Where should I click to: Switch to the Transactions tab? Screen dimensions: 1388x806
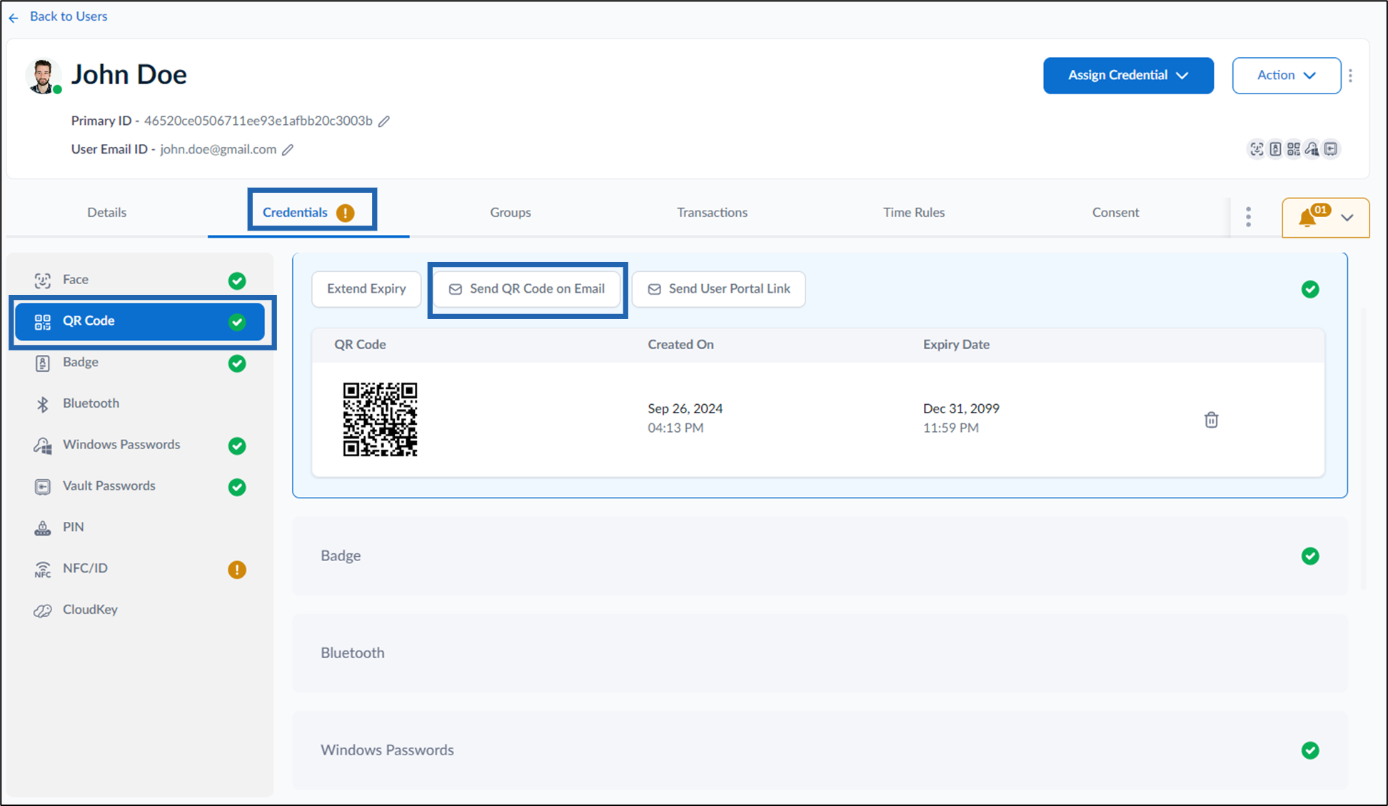pyautogui.click(x=712, y=212)
